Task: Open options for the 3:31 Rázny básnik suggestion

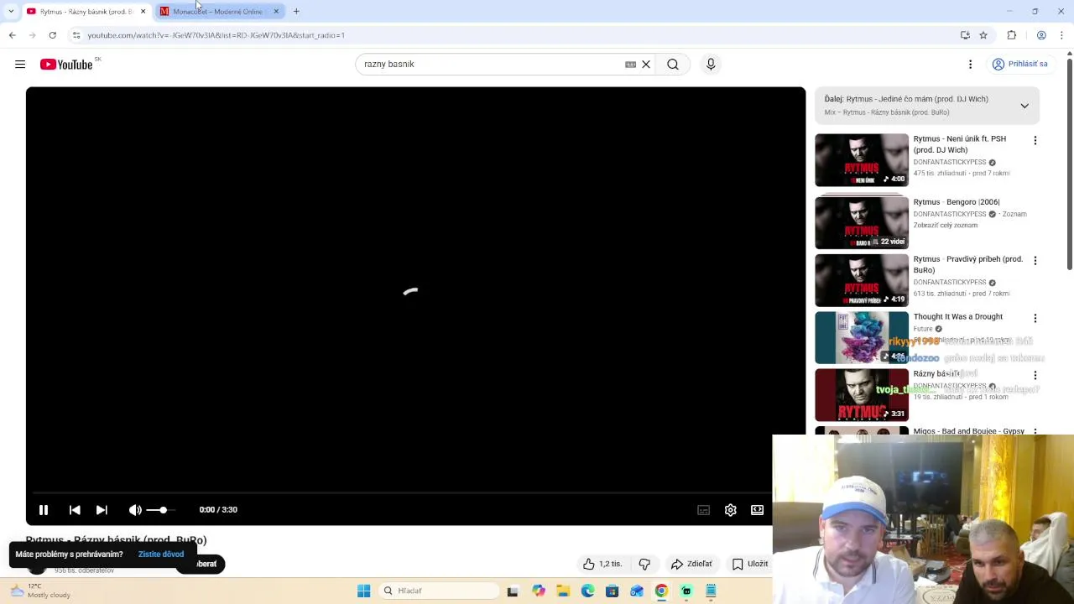Action: click(x=1035, y=375)
